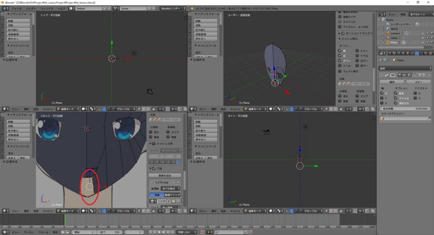Click the 適用 apply modifier button
The image size is (434, 235).
tap(392, 82)
